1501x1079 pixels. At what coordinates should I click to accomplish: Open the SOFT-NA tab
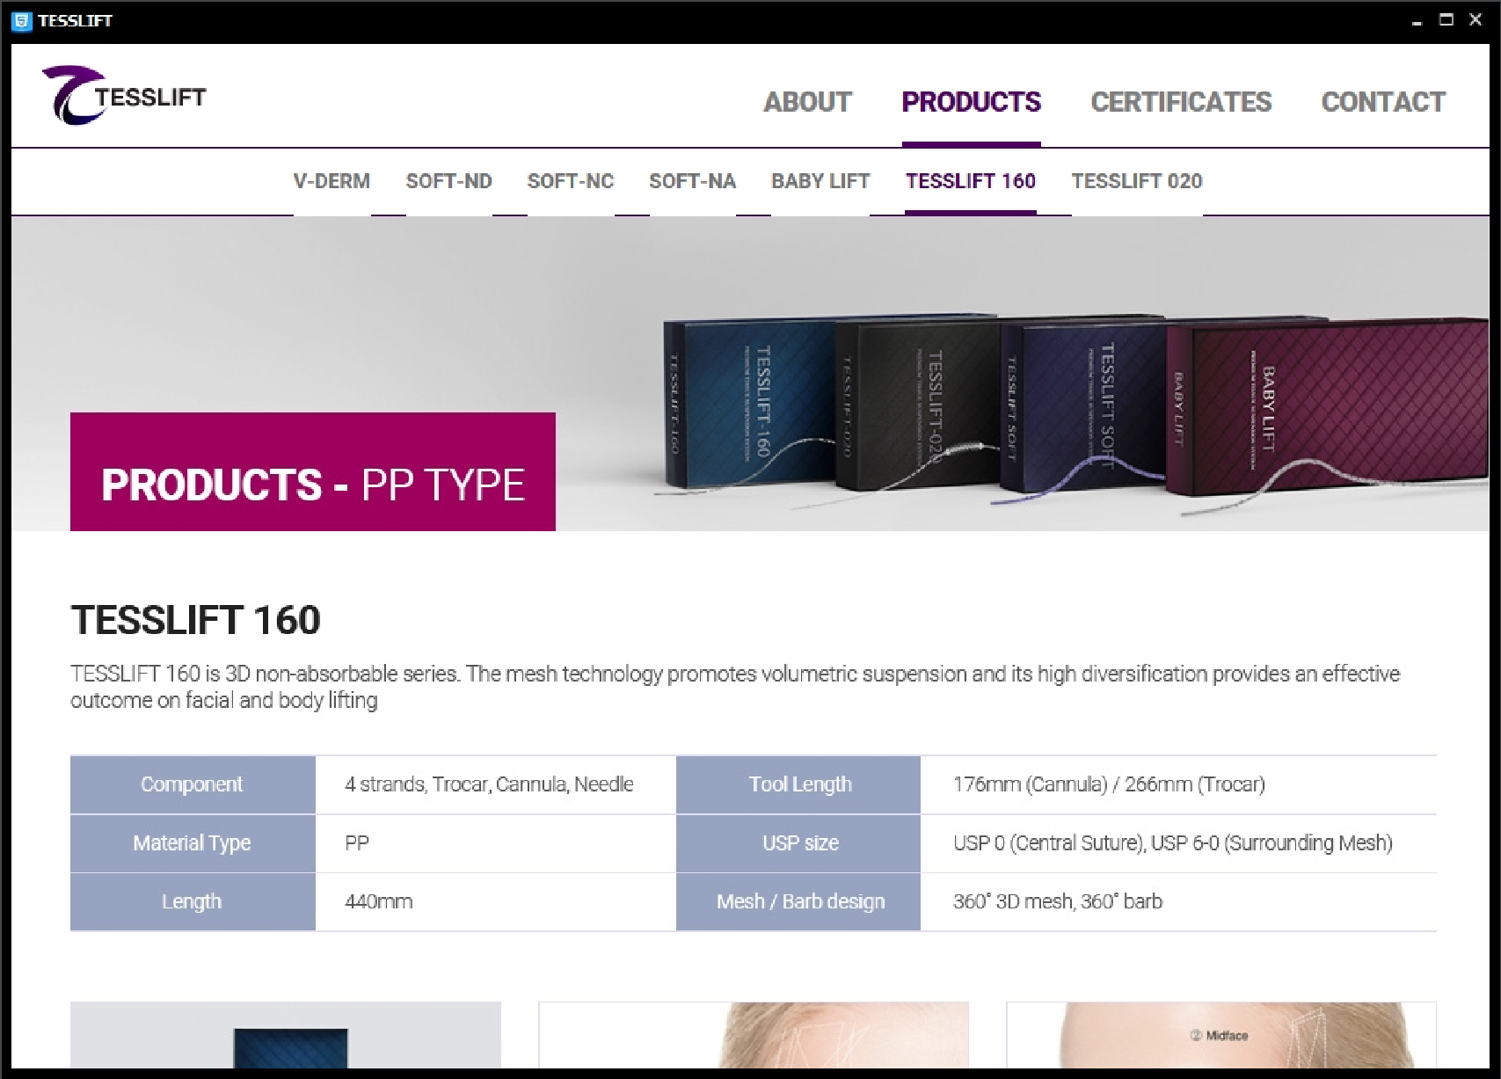(x=692, y=181)
